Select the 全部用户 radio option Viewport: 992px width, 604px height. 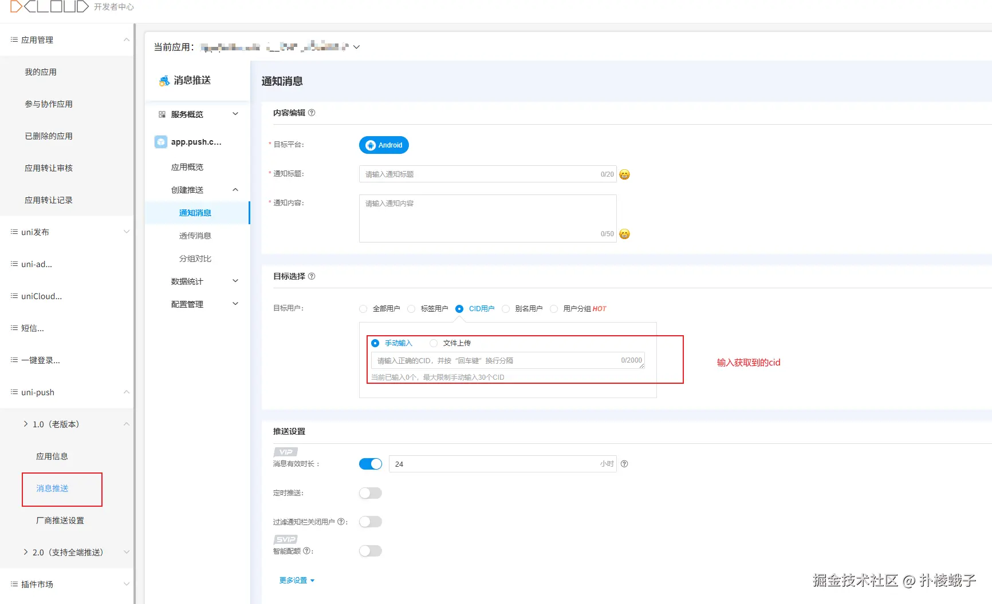click(x=363, y=309)
